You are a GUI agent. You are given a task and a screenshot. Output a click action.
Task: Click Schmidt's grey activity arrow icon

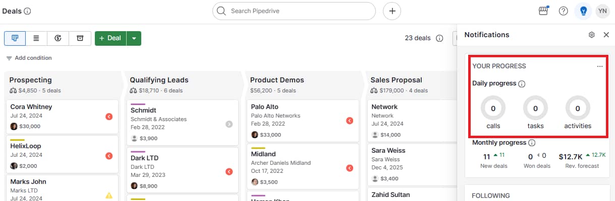point(229,124)
